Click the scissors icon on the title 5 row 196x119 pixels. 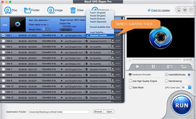(113, 58)
